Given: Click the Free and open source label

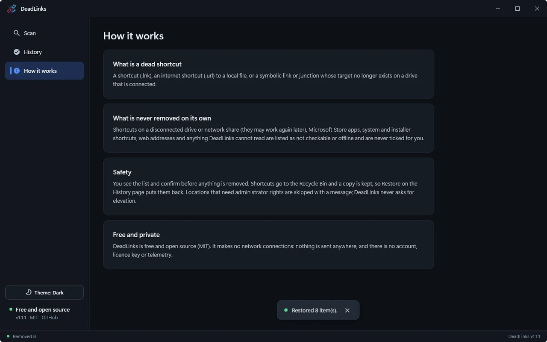Looking at the screenshot, I should [43, 310].
